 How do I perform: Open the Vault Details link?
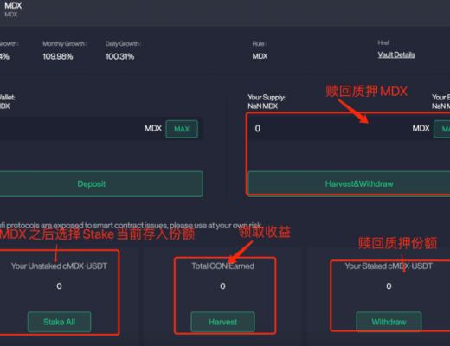point(396,54)
